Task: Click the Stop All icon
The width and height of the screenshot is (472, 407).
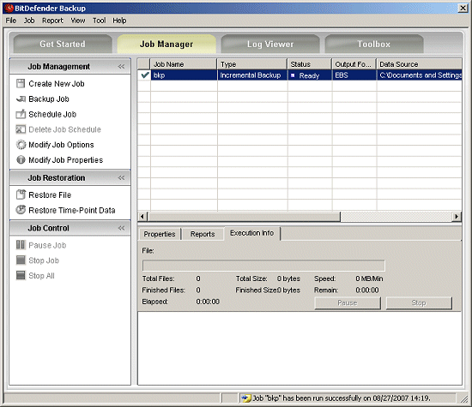Action: click(x=21, y=275)
